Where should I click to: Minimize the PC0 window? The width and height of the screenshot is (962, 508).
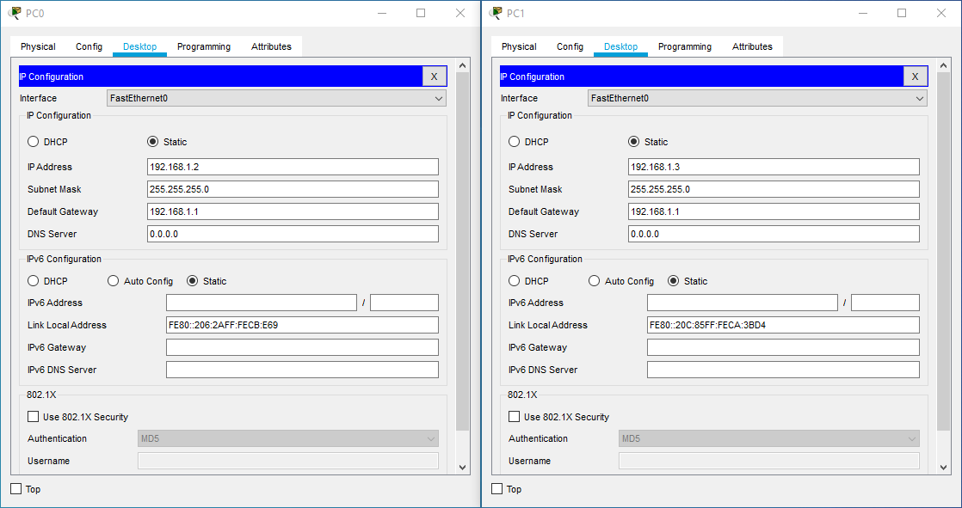[381, 13]
